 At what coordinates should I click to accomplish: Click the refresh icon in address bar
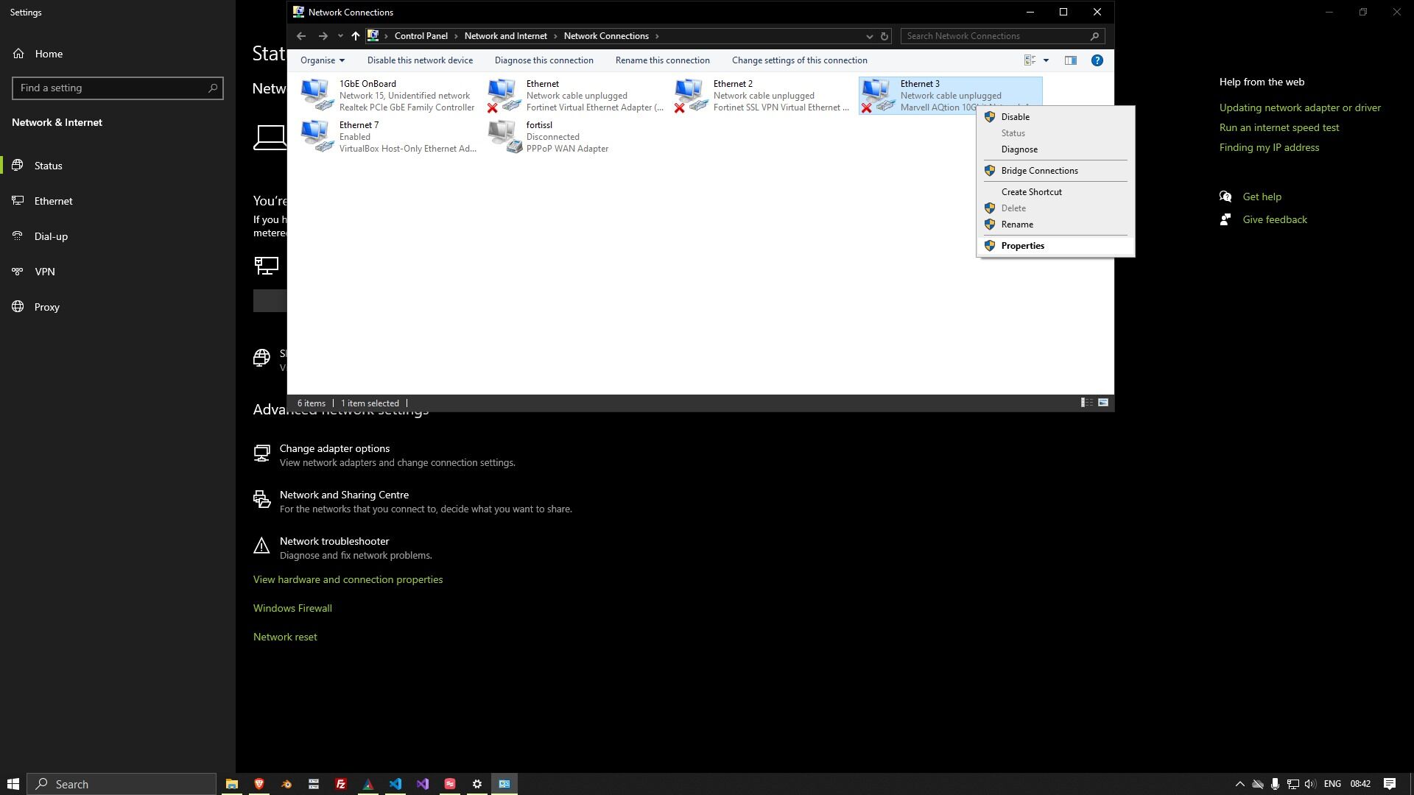pyautogui.click(x=884, y=36)
